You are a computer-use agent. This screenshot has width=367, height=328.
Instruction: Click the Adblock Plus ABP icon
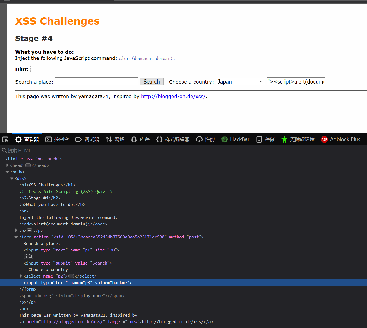[x=324, y=139]
